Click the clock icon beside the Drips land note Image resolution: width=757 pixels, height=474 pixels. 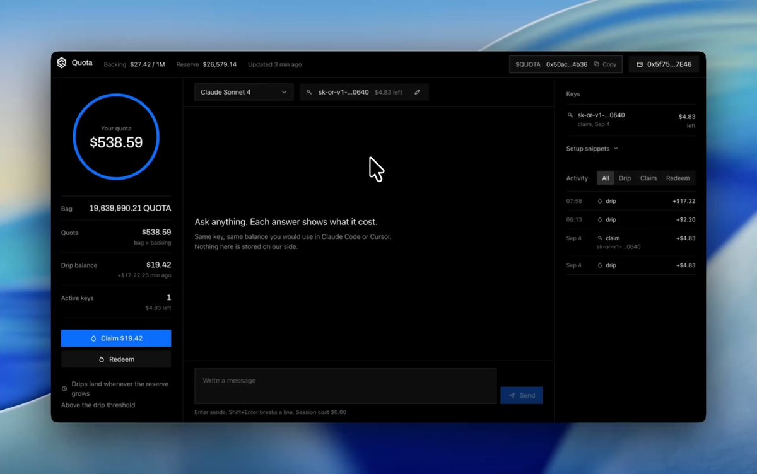64,389
